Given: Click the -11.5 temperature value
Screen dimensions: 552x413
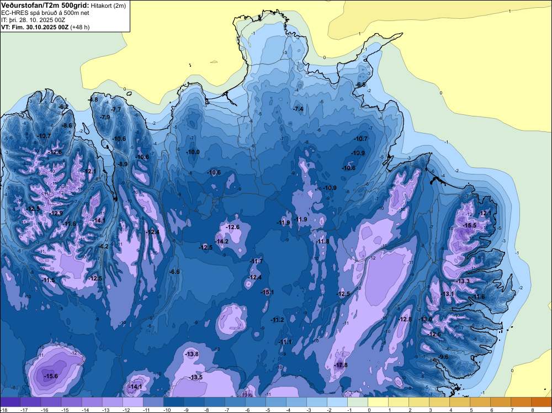Looking at the screenshot, I should coord(48,280).
